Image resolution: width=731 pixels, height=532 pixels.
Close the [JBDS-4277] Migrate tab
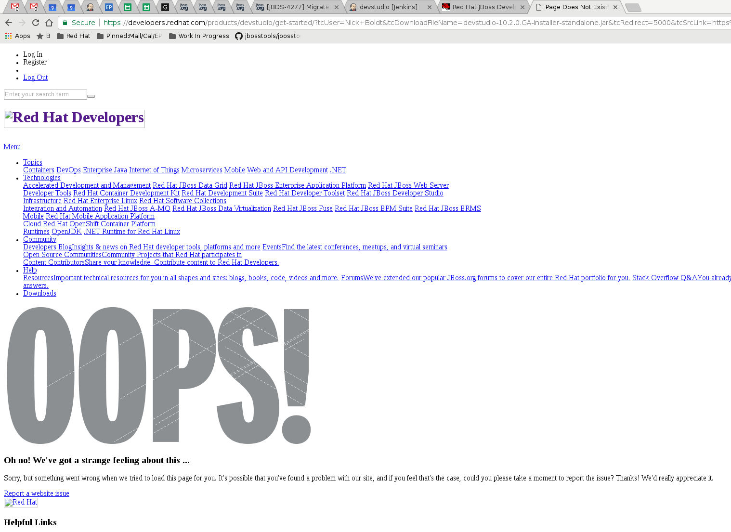[x=337, y=7]
